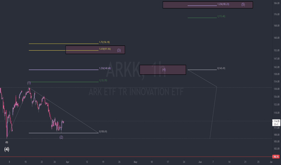Click 138.00 on the price axis
281x165 pixels.
(277, 74)
